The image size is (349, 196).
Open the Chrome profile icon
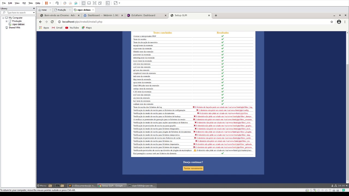click(339, 22)
